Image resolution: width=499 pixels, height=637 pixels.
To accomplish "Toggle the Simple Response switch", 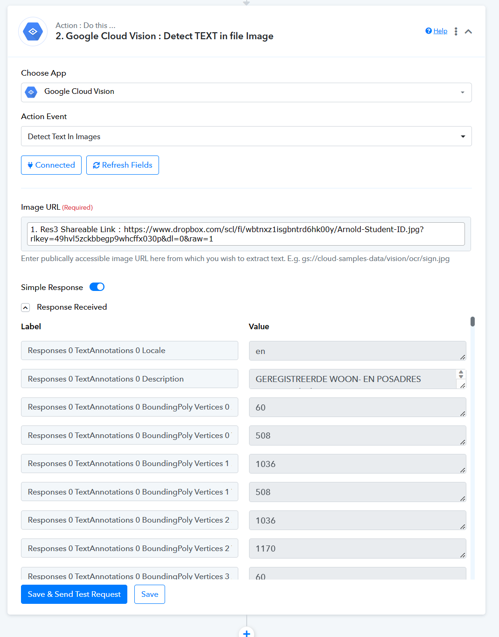I will pos(97,287).
